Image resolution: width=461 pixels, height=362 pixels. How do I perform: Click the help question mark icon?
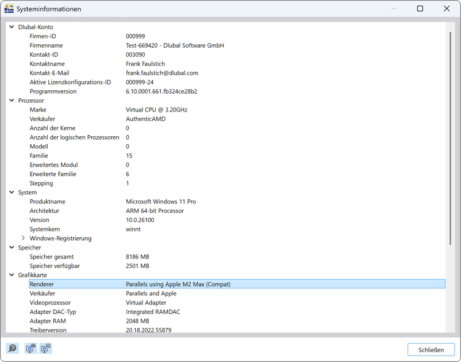click(11, 349)
